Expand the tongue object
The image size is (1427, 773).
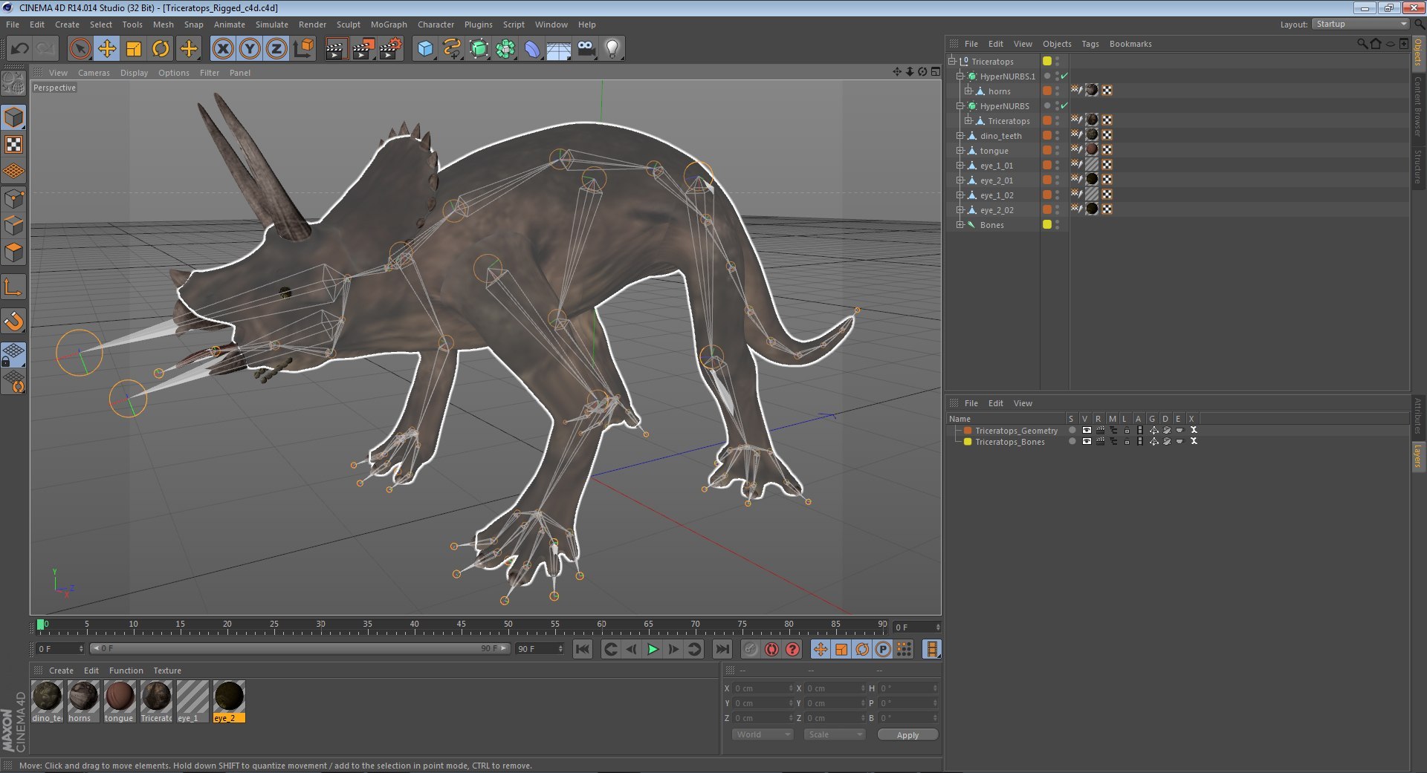pyautogui.click(x=960, y=150)
